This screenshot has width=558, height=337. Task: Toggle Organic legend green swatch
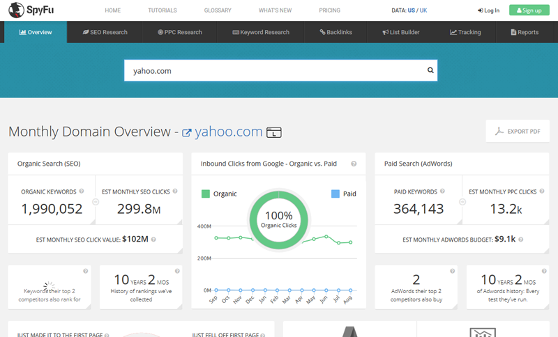[x=205, y=194]
